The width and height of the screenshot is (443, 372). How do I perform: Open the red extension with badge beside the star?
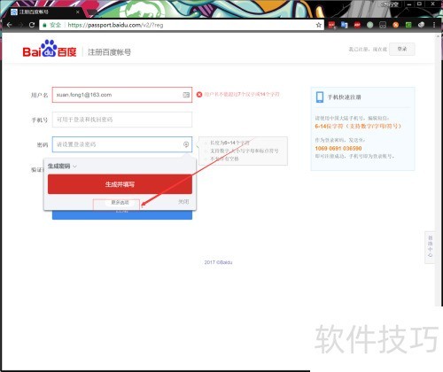(331, 25)
